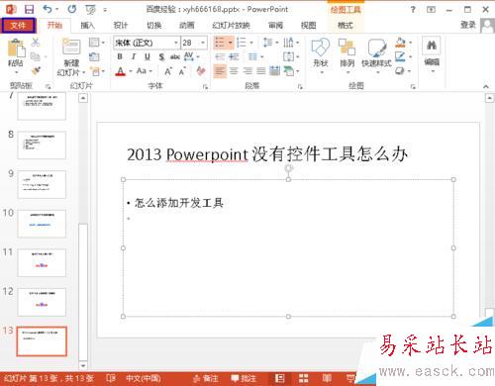
Task: Click the shape effects icon
Action: tap(400, 70)
